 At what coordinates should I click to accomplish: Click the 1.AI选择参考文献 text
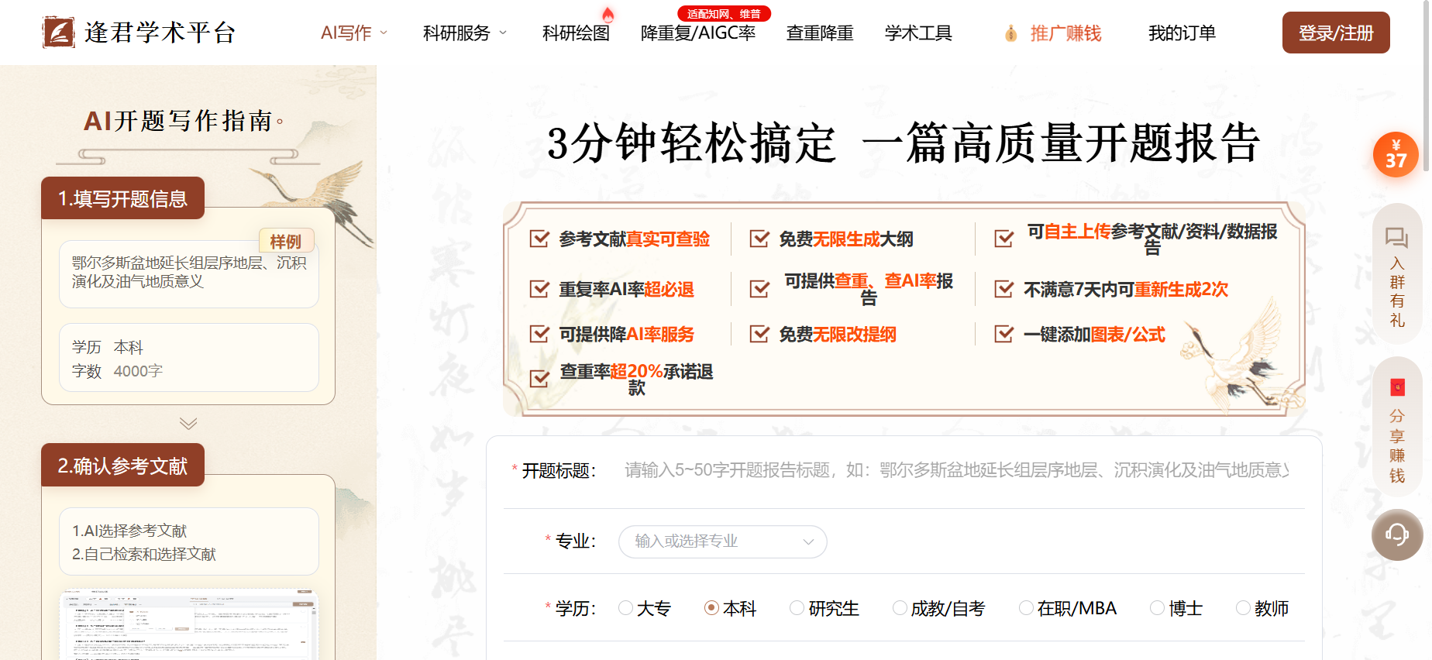pos(129,531)
